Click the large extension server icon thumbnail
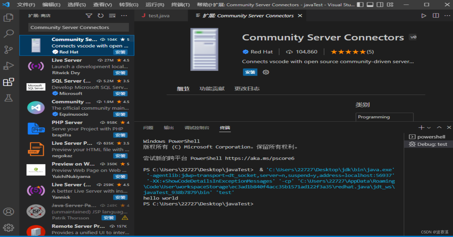This screenshot has height=237, width=453. pyautogui.click(x=204, y=50)
